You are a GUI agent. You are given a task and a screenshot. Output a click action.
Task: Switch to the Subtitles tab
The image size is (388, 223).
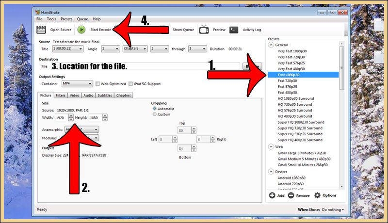tap(105, 96)
